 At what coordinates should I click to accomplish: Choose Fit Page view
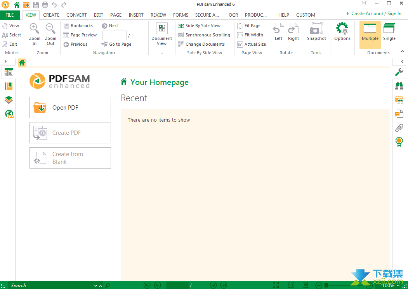tap(249, 26)
